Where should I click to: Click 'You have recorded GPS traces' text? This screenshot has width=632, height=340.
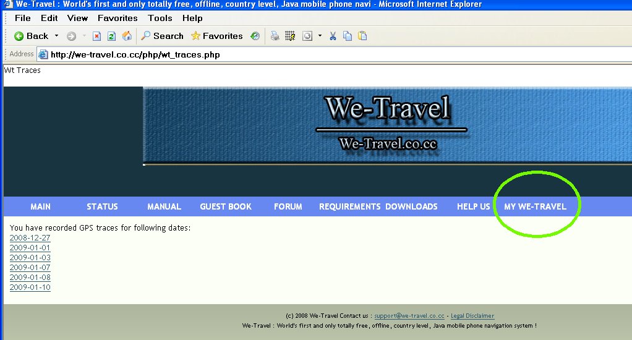[x=100, y=227]
